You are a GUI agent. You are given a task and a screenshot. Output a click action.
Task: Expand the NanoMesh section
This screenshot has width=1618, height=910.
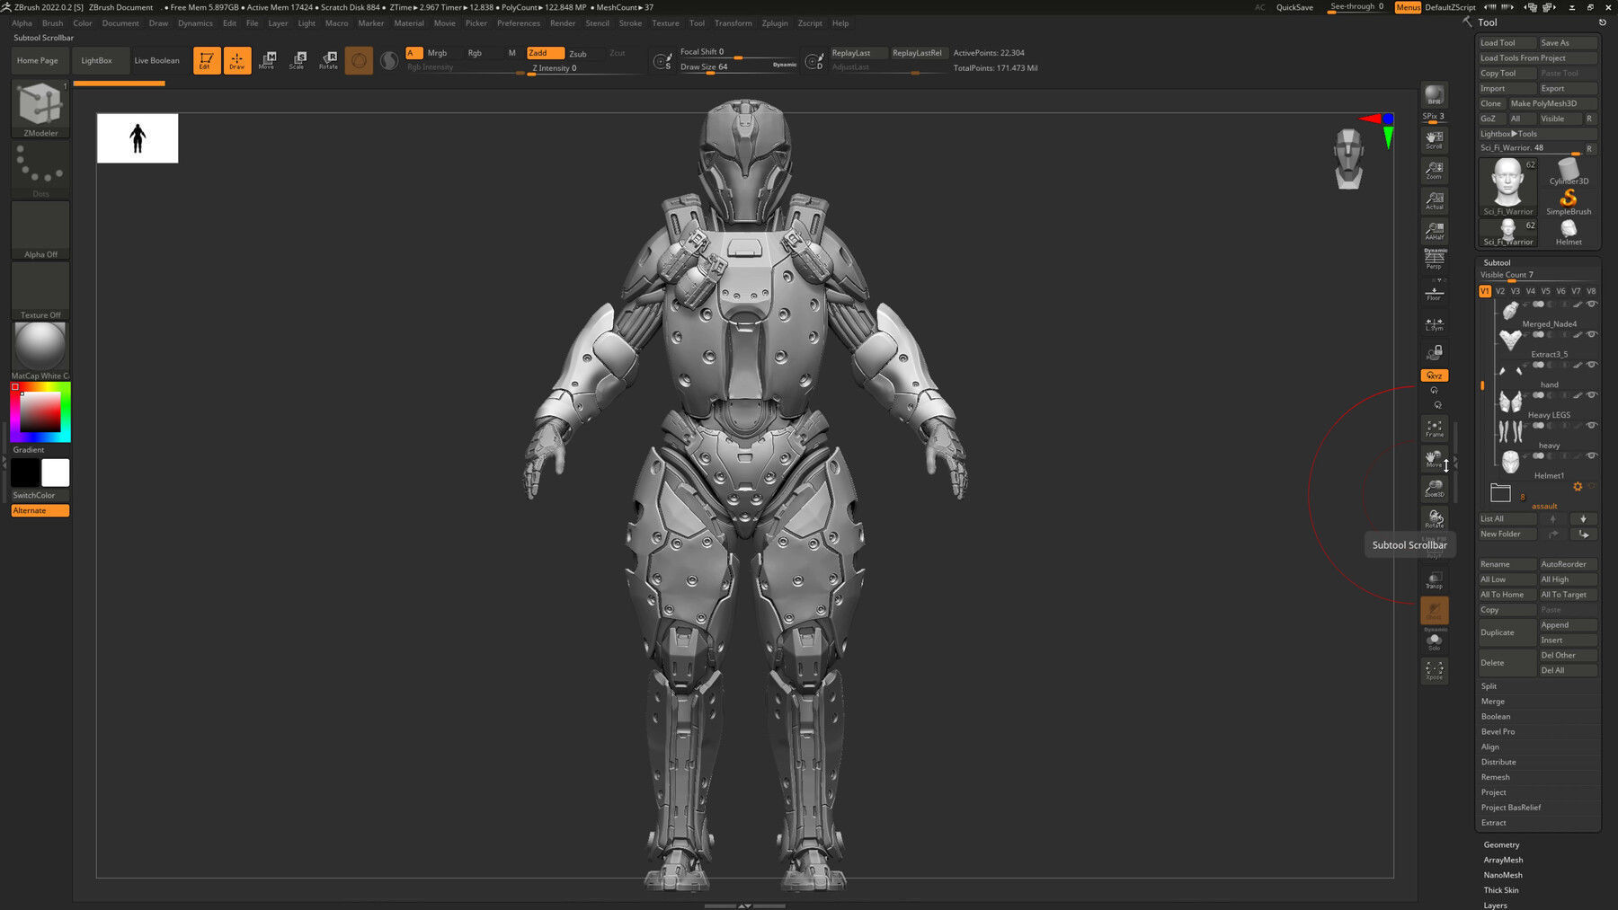[x=1503, y=875]
